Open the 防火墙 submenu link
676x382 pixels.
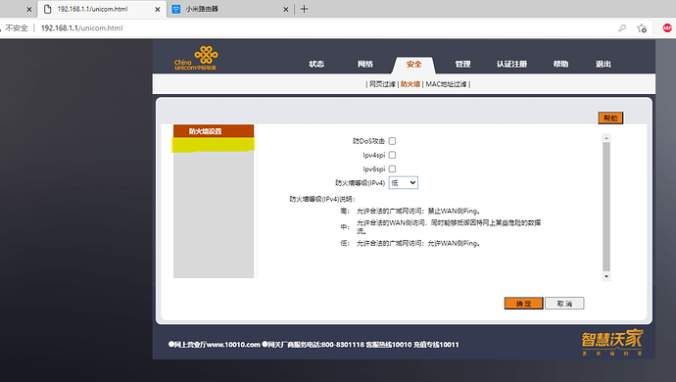(410, 84)
